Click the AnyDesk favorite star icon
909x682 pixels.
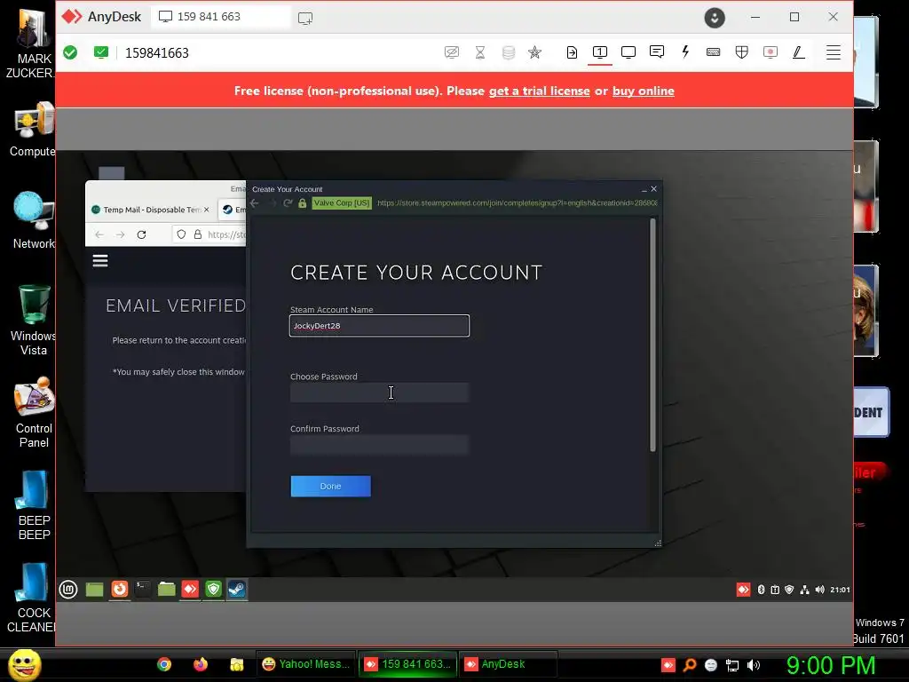534,52
